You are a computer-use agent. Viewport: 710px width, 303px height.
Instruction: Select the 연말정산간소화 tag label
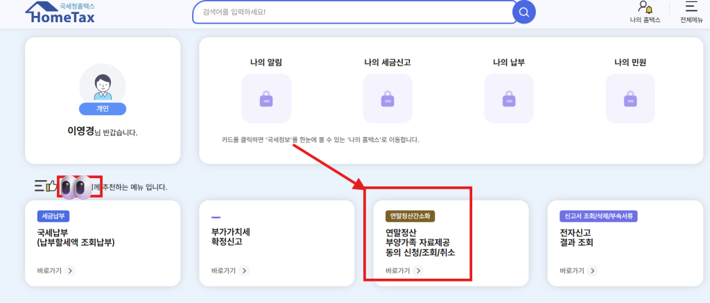click(410, 216)
